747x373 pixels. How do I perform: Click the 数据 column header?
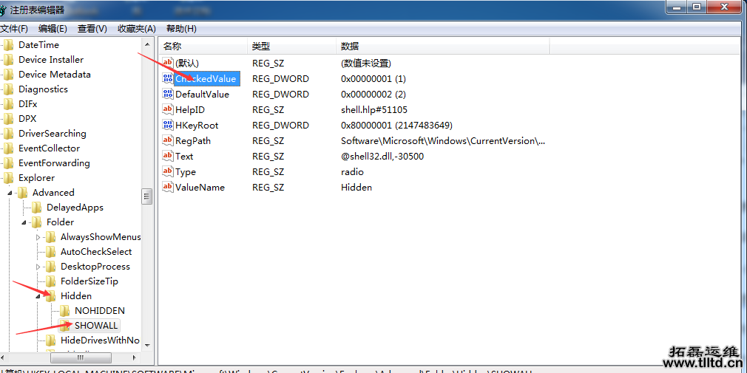350,47
